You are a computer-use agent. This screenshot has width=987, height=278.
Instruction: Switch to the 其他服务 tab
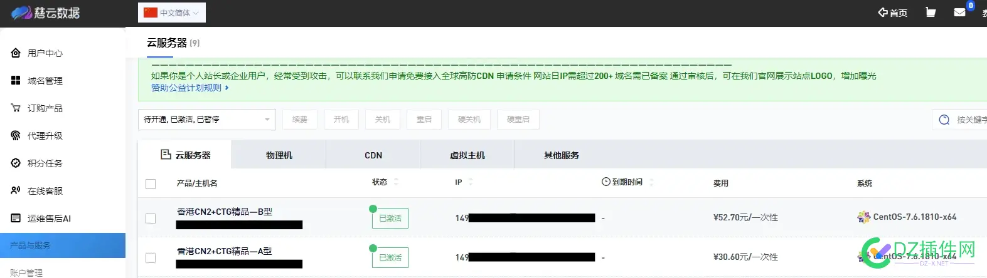tap(562, 155)
